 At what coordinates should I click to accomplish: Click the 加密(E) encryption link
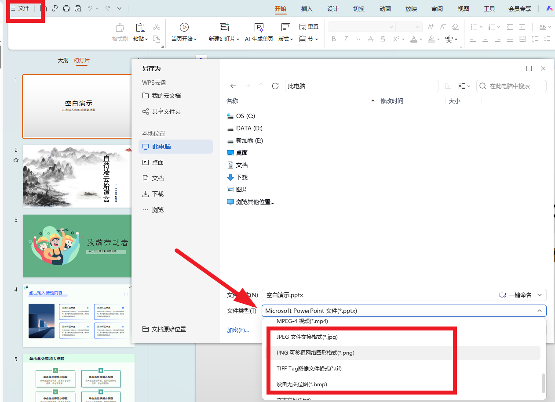237,330
